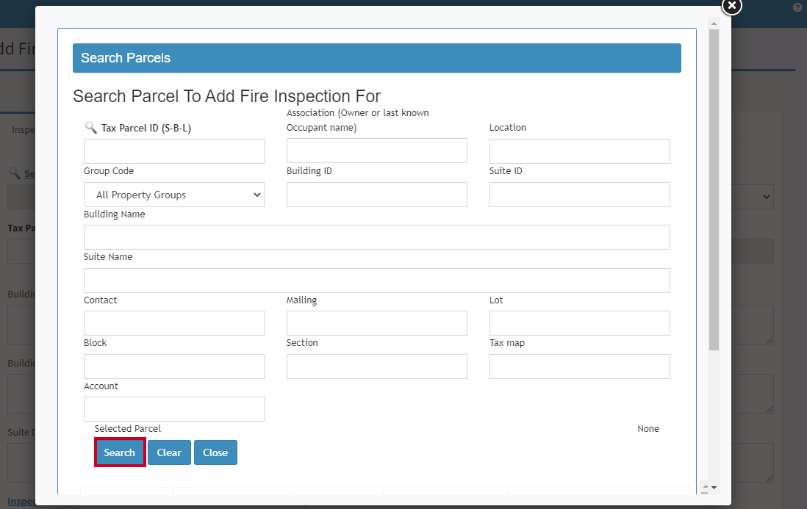Click the Suite ID input field

(579, 195)
